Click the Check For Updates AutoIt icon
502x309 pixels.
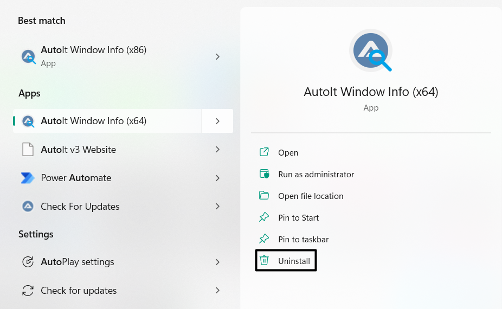tap(28, 207)
